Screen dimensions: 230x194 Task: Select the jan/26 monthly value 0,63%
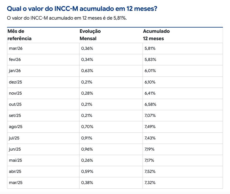click(87, 71)
